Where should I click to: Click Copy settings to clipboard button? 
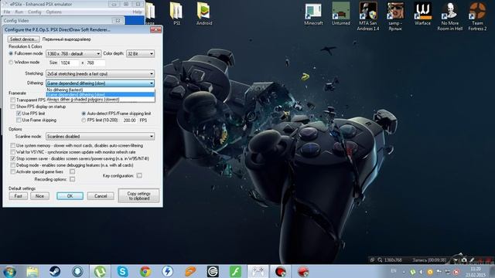point(138,195)
